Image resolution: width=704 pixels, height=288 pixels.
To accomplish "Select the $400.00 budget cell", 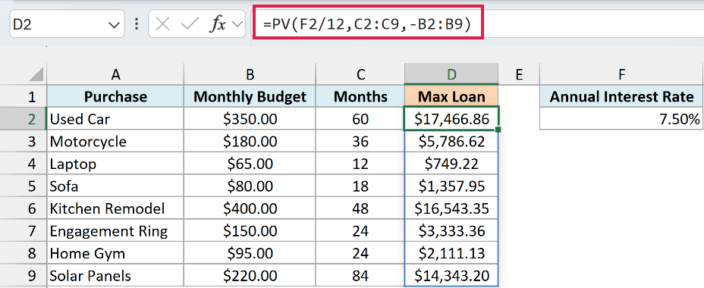I will coord(250,208).
